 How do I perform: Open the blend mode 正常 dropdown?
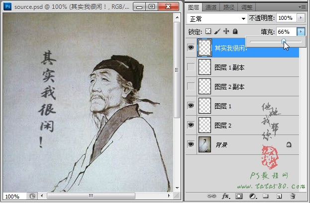[217, 19]
